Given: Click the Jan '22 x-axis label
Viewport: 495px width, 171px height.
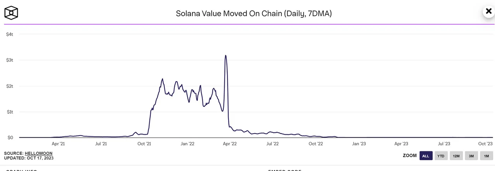Looking at the screenshot, I should (x=188, y=144).
